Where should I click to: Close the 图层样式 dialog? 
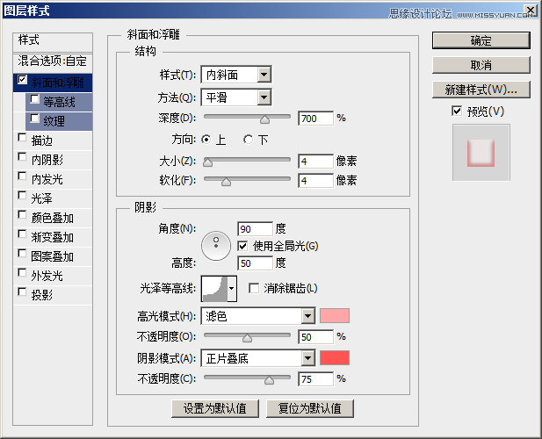531,10
